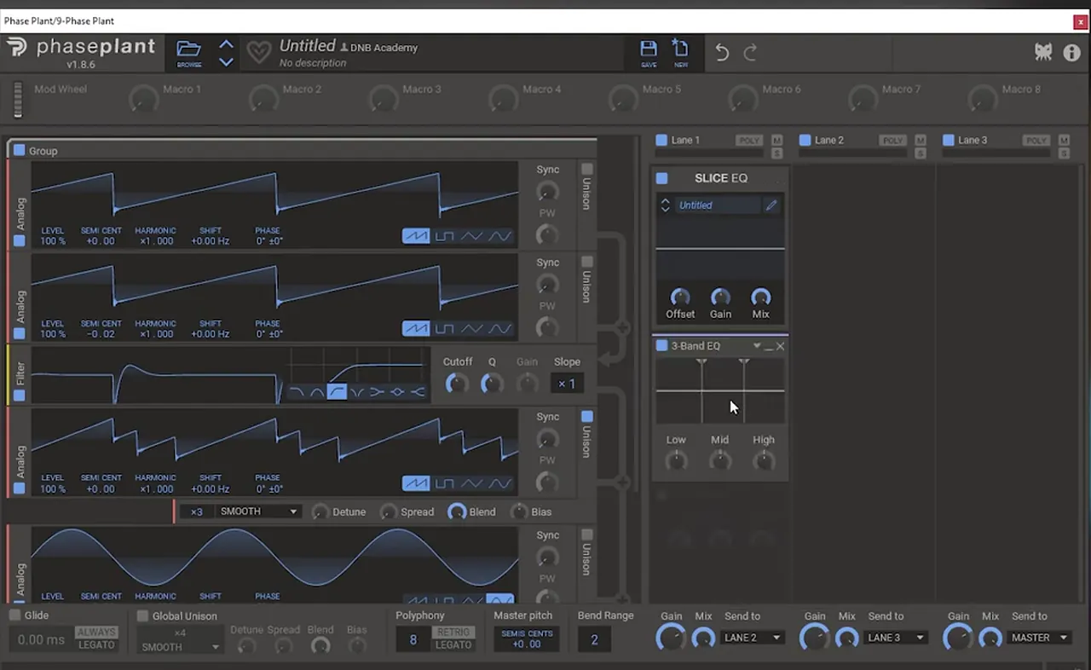
Task: Choose the high-pass filter type icon
Action: pyautogui.click(x=337, y=392)
